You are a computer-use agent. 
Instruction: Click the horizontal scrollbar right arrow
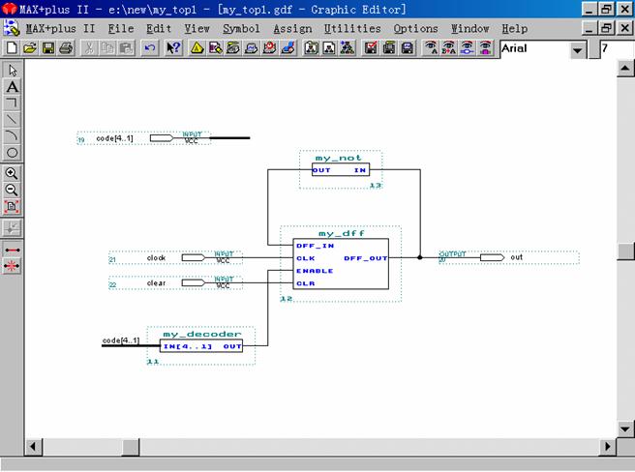608,447
